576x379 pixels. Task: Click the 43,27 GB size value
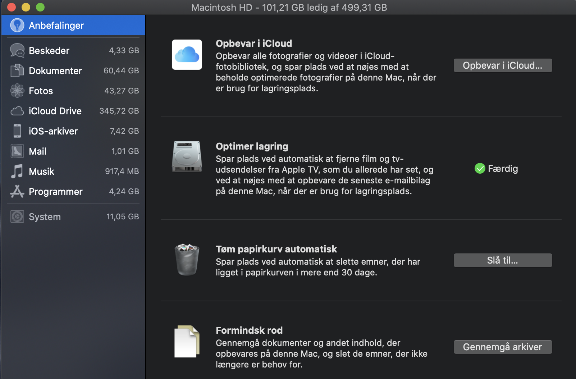(x=122, y=91)
